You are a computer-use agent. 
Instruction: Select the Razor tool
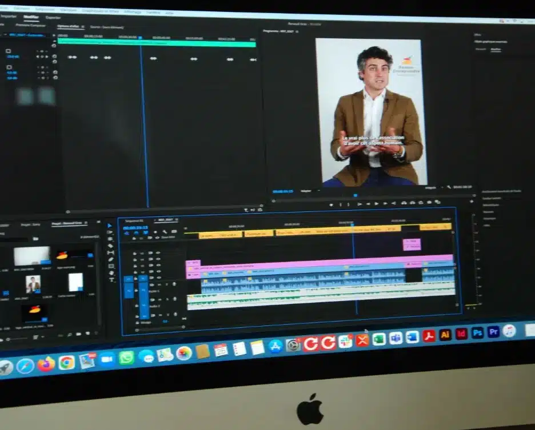[x=110, y=246]
